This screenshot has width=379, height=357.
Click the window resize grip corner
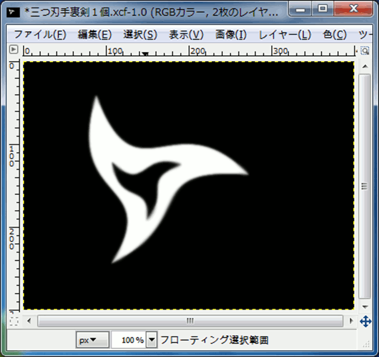[370, 348]
